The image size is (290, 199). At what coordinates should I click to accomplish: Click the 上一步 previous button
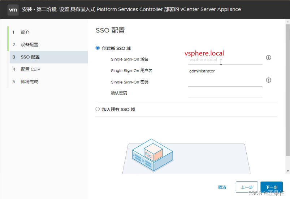coord(247,187)
